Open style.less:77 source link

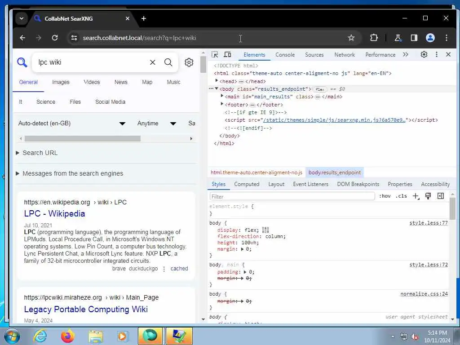429,223
